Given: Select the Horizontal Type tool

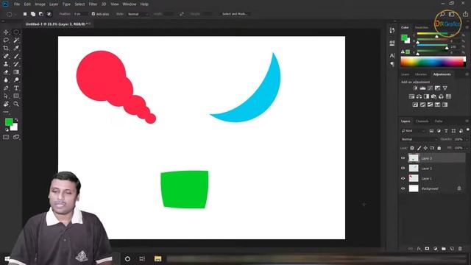Looking at the screenshot, I should click(16, 88).
